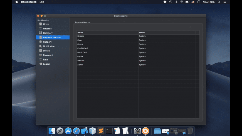Image resolution: width=242 pixels, height=136 pixels.
Task: Open Notification Center list icon
Action: (224, 2)
